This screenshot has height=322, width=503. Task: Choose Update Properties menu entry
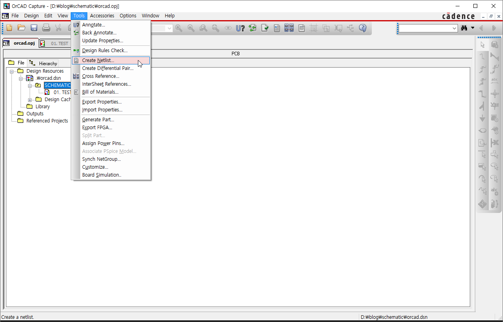click(111, 41)
